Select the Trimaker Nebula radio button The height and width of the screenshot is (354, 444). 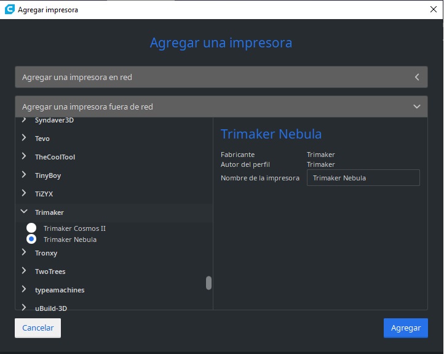[x=31, y=239]
